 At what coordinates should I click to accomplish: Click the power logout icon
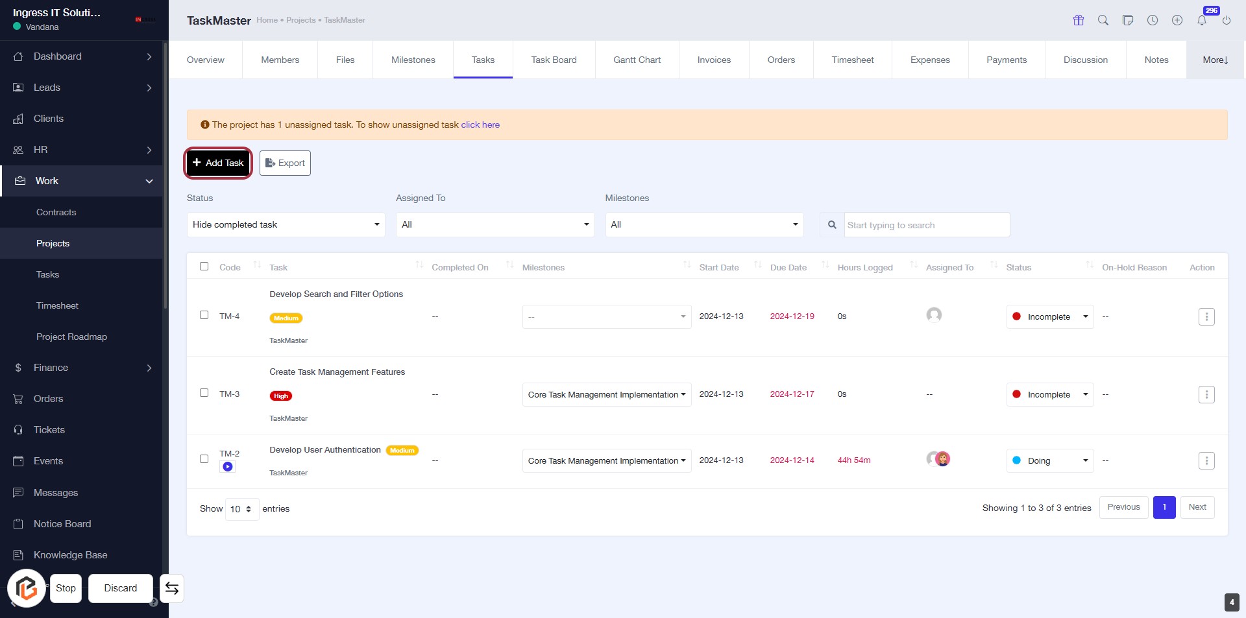pyautogui.click(x=1227, y=20)
